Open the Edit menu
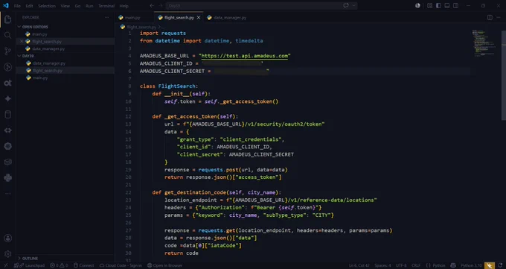Image resolution: width=506 pixels, height=269 pixels. click(29, 6)
